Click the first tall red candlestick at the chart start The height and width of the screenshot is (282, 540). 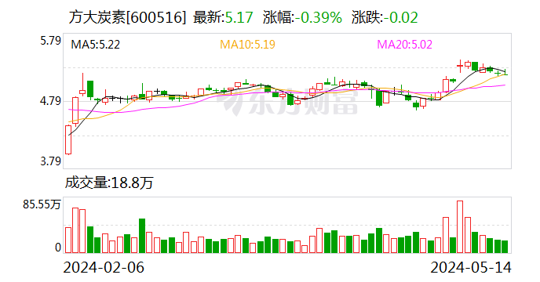pos(68,140)
